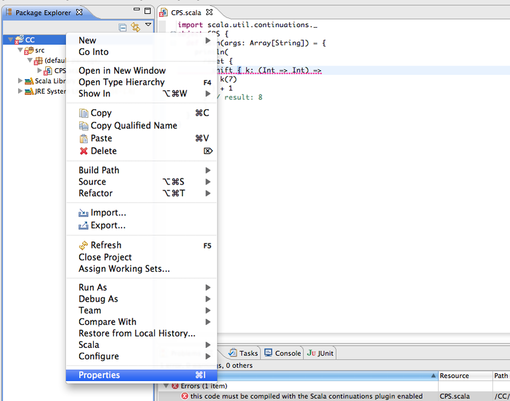Click Delete with the red X icon
Screen dimensions: 510x401
click(x=103, y=151)
